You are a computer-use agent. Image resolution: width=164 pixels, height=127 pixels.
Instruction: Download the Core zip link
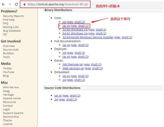(64, 22)
